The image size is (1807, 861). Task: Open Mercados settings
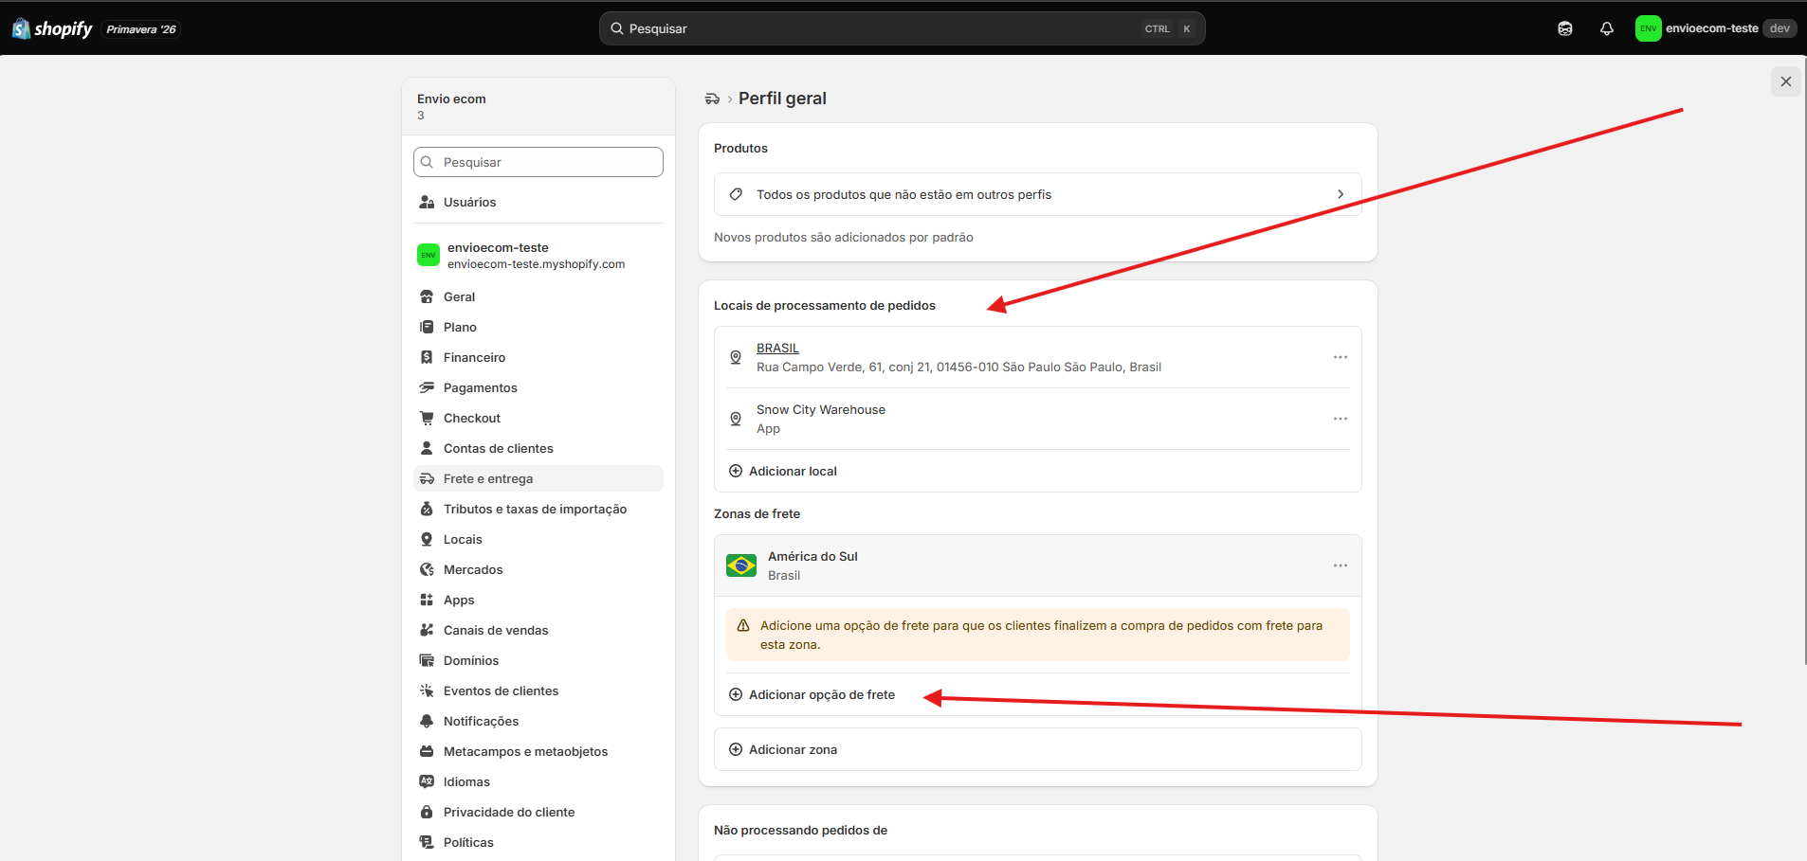pos(538,569)
